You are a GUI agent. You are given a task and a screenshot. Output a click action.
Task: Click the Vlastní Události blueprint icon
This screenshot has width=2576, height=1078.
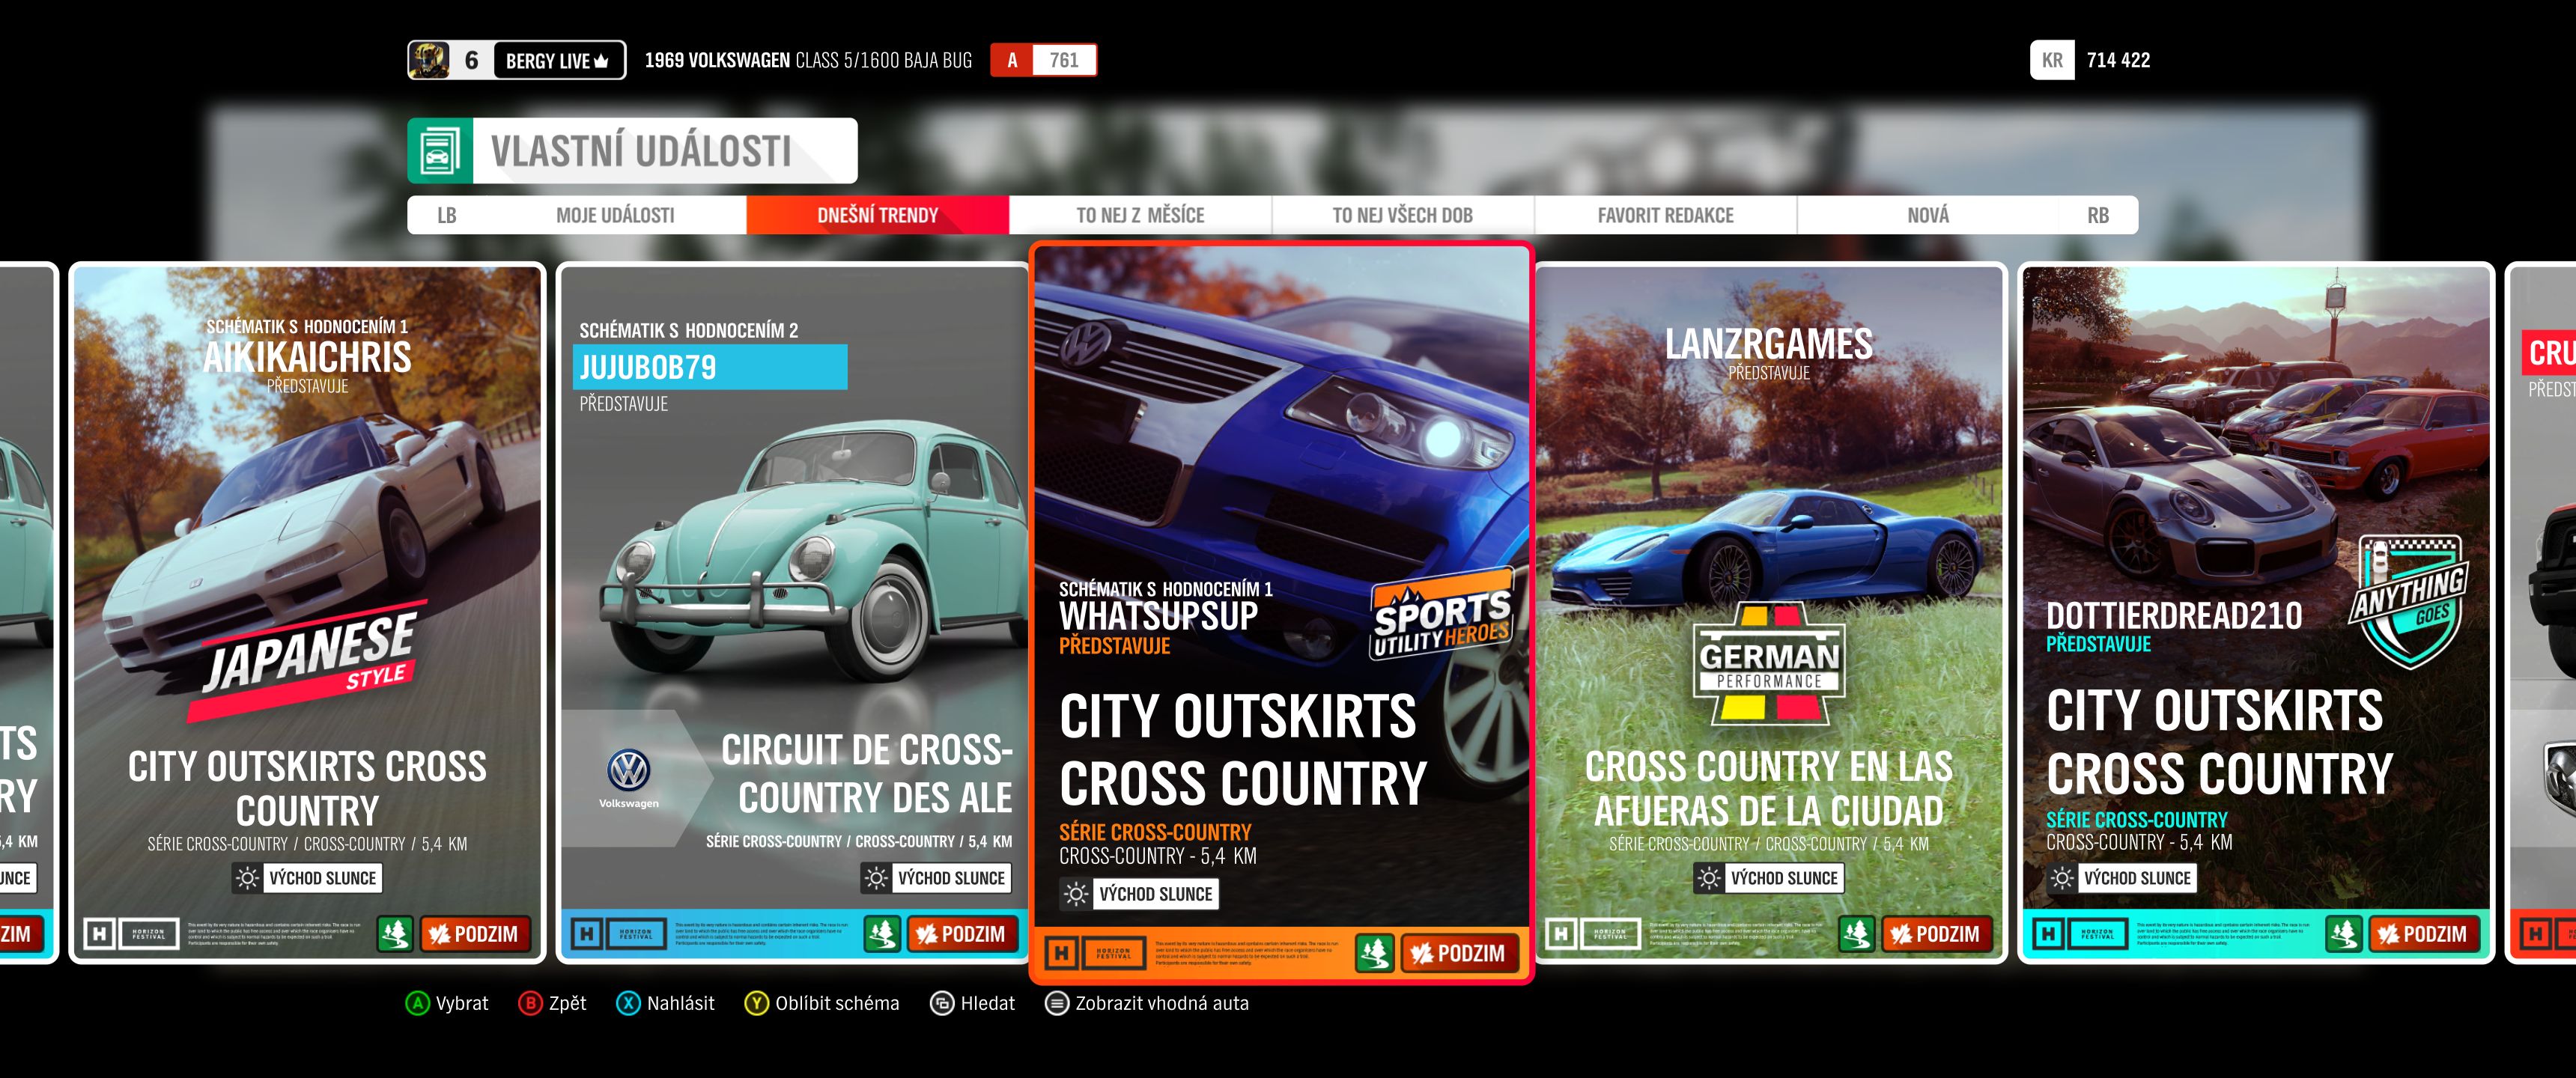pyautogui.click(x=440, y=151)
